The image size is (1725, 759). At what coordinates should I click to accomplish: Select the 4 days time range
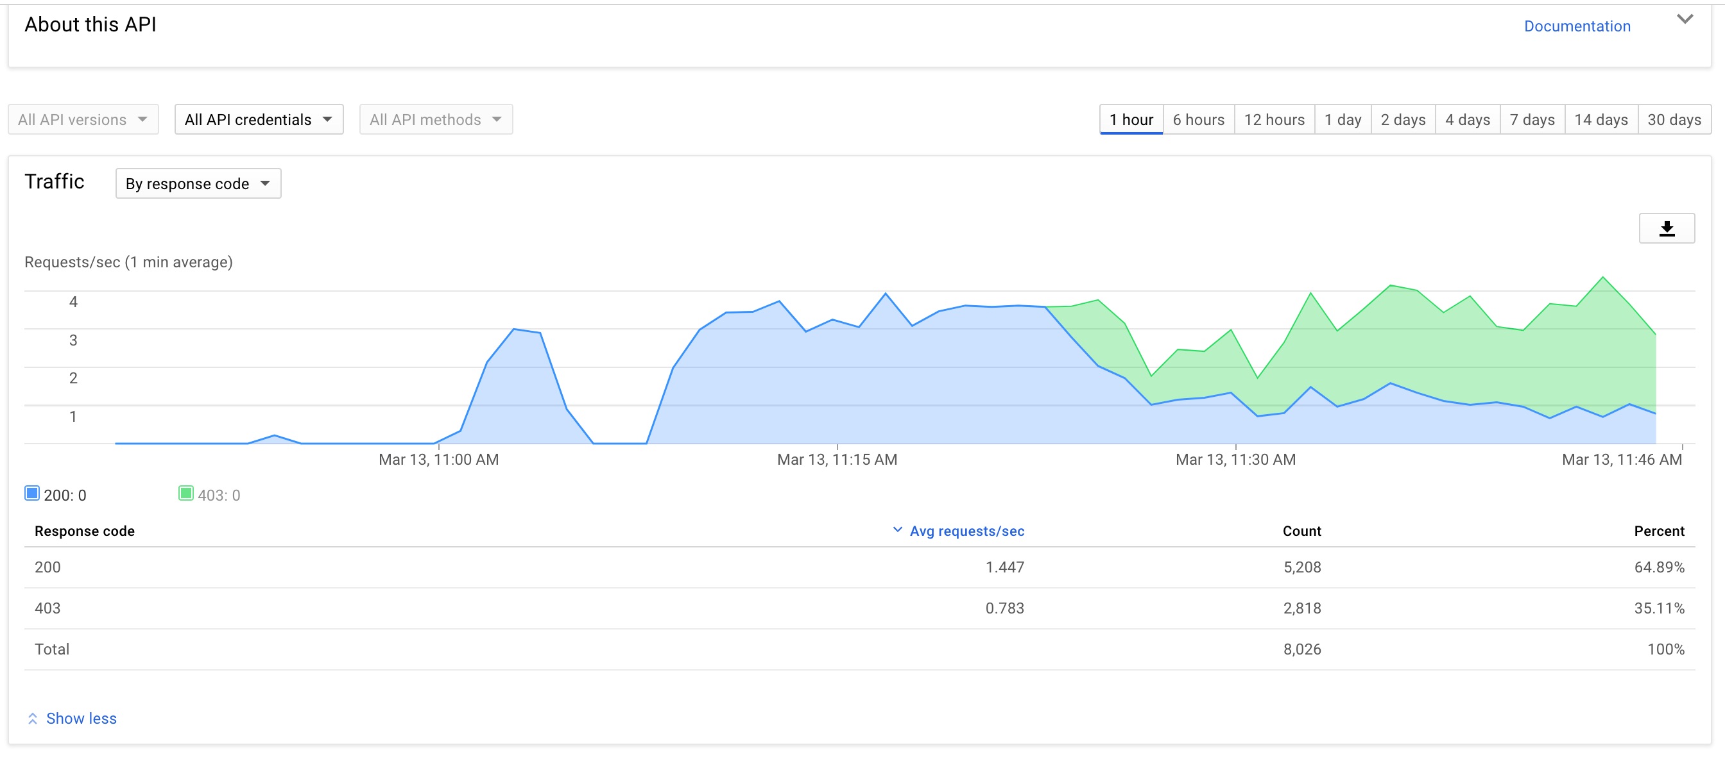(x=1467, y=119)
